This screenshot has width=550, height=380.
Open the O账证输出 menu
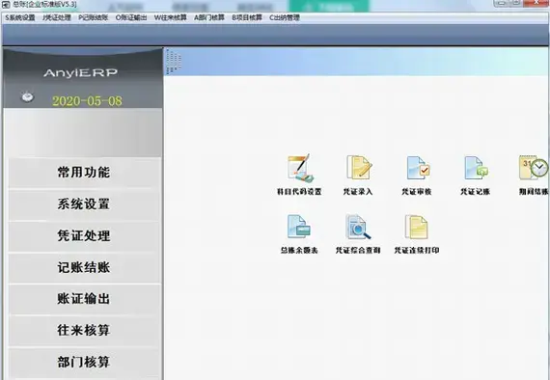131,17
